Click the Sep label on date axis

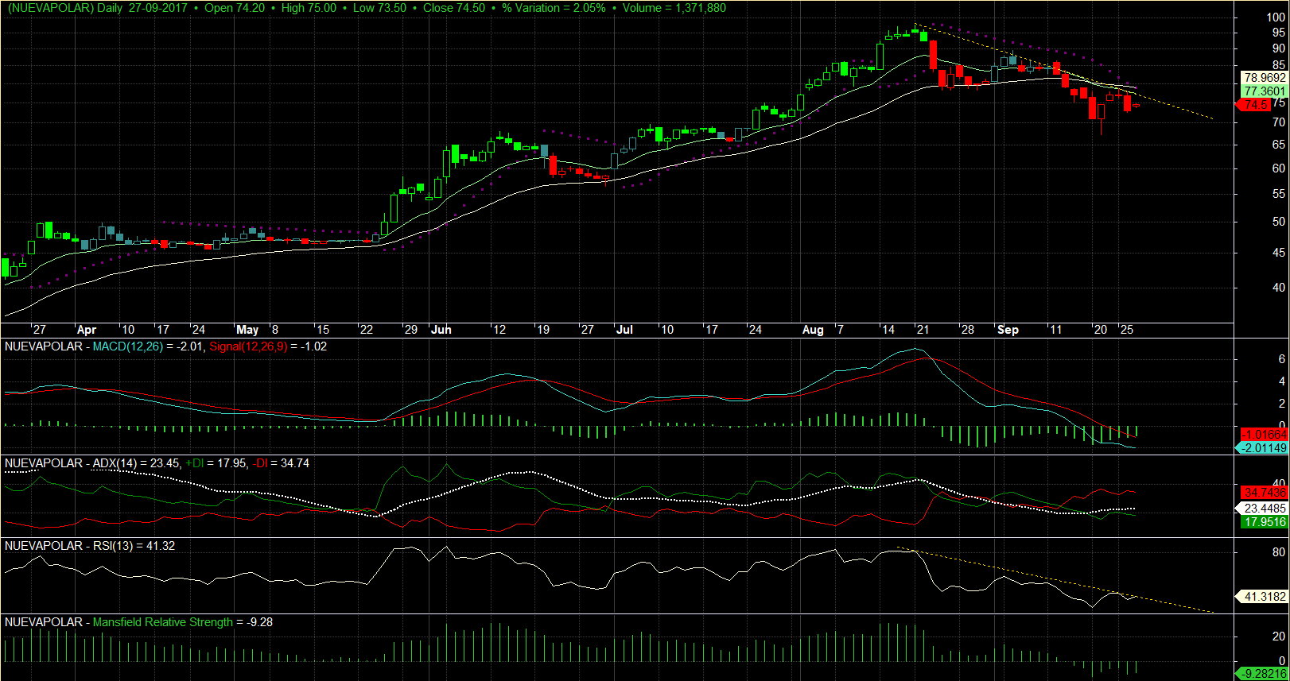point(1008,330)
